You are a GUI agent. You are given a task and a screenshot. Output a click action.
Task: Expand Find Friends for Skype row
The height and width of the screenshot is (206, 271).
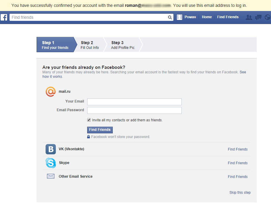[237, 163]
